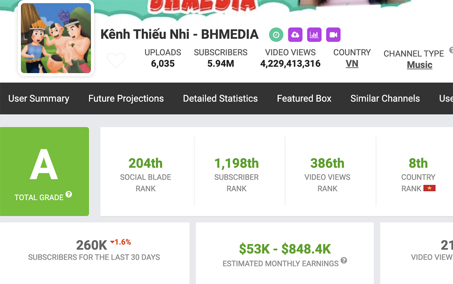This screenshot has width=453, height=284.
Task: Open the Music channel type link
Action: [419, 65]
